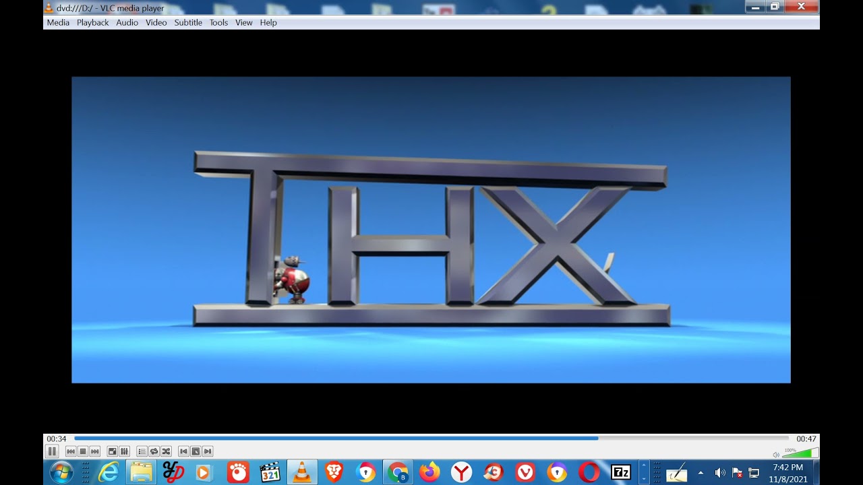This screenshot has width=863, height=485.
Task: Launch Yandex browser from taskbar
Action: click(x=462, y=472)
